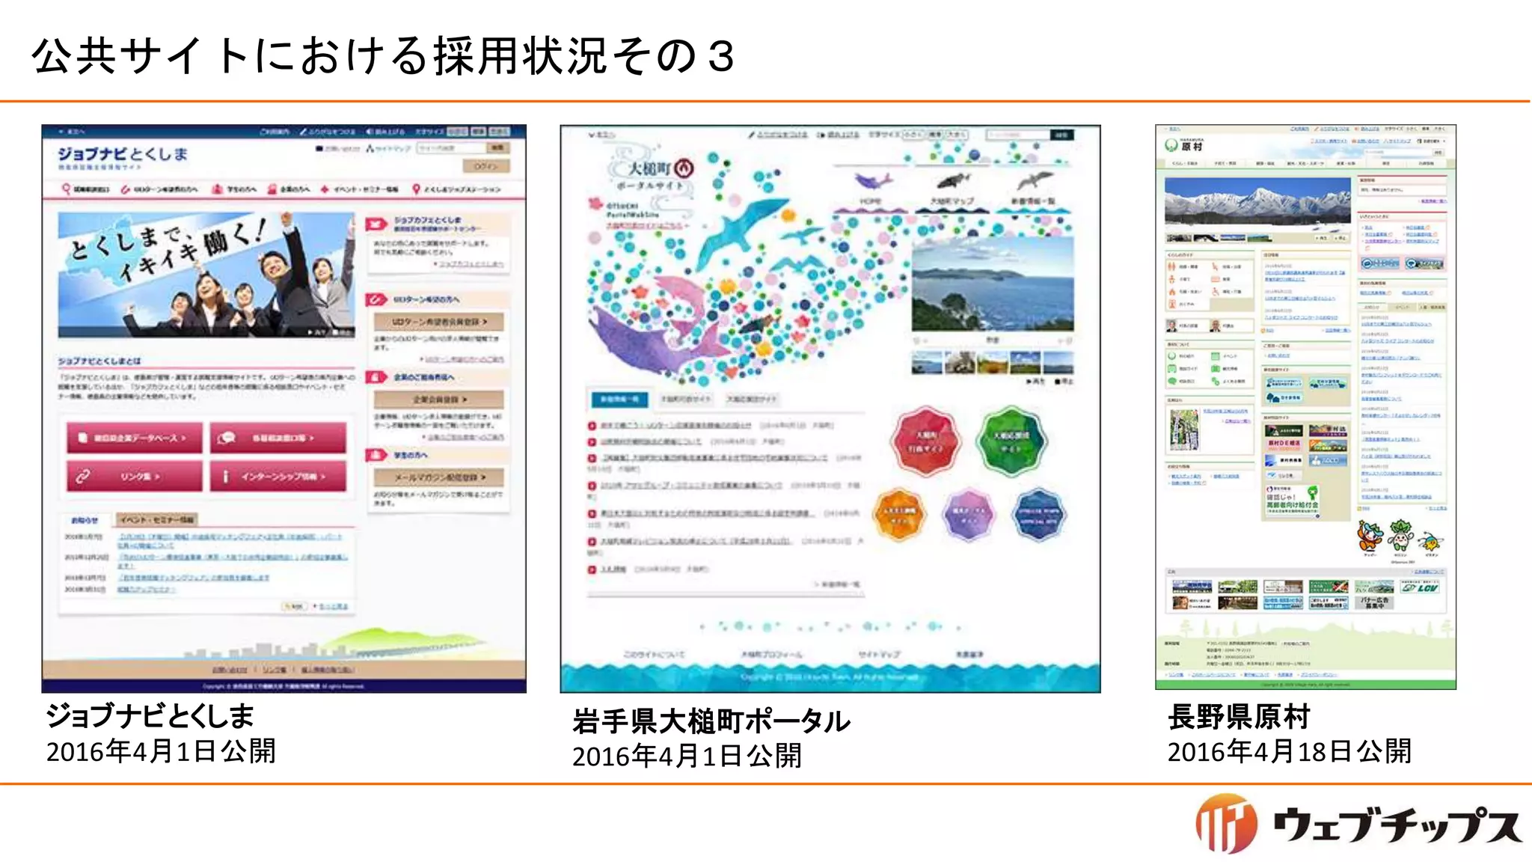This screenshot has width=1532, height=862.
Task: Click the envelope icon beside ジョブカフェとくしま
Action: tap(375, 224)
